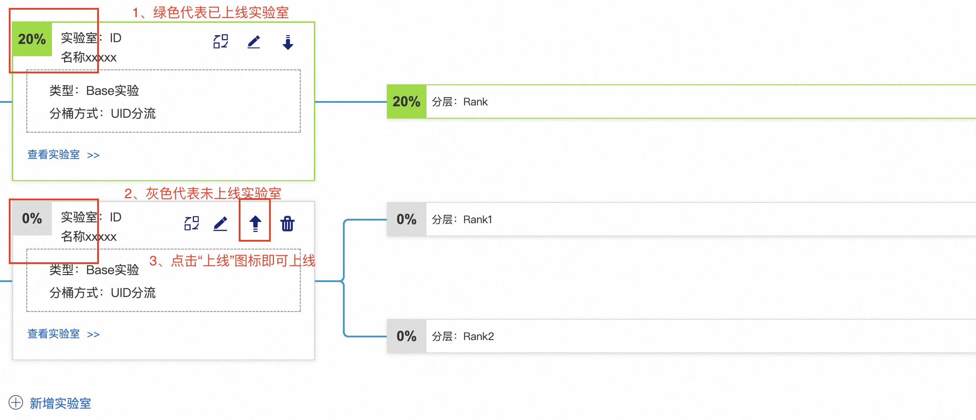
Task: Click the offline down-arrow icon on the green lab card
Action: pos(288,42)
